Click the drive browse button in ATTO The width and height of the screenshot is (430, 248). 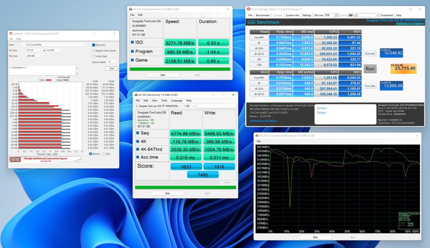tap(23, 45)
